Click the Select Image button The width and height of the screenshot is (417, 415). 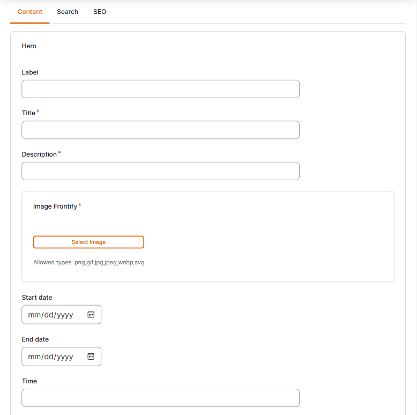[x=88, y=242]
